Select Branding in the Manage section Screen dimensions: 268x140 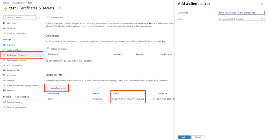pyautogui.click(x=11, y=45)
